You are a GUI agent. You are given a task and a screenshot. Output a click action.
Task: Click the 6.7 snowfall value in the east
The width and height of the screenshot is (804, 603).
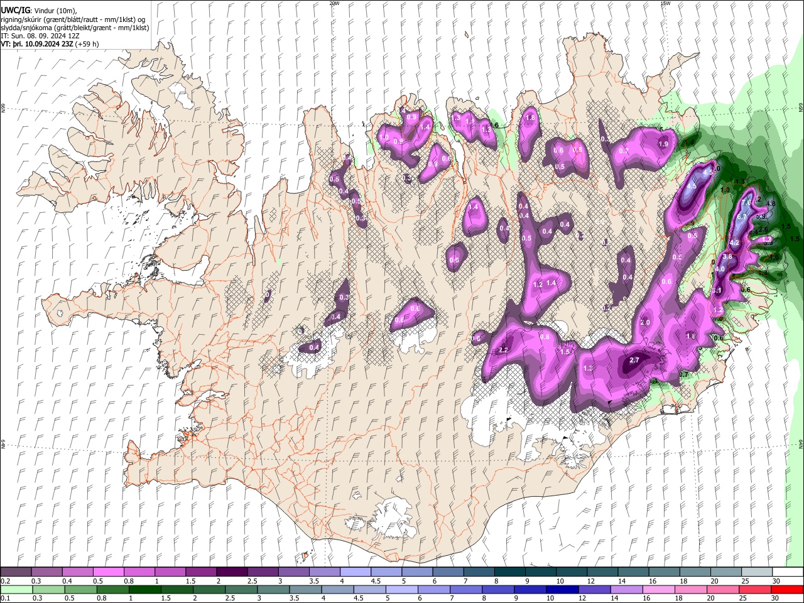(741, 217)
